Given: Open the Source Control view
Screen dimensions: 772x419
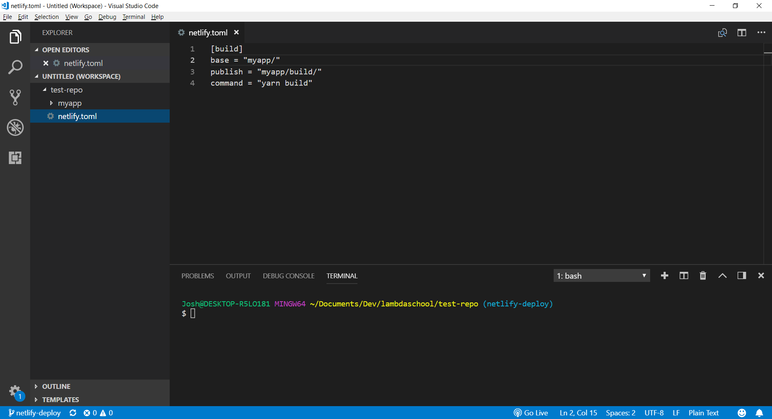Looking at the screenshot, I should (x=15, y=97).
